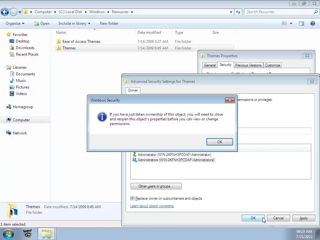
Task: Open the Organize menu
Action: [15, 23]
